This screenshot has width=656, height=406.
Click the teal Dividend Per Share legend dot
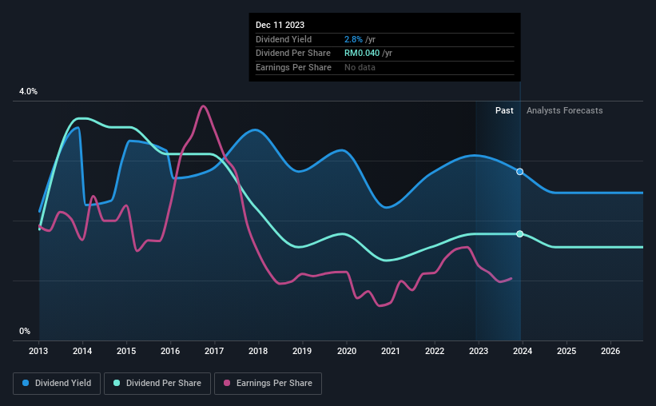click(x=117, y=383)
